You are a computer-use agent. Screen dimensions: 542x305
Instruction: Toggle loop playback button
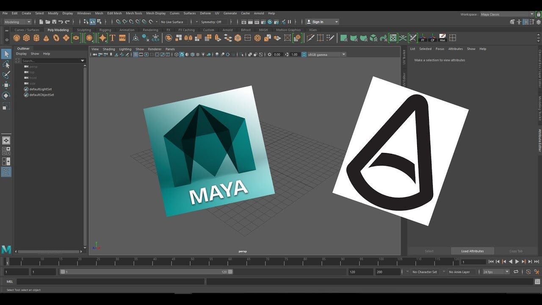pos(516,272)
